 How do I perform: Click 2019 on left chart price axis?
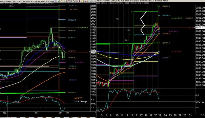[93, 6]
